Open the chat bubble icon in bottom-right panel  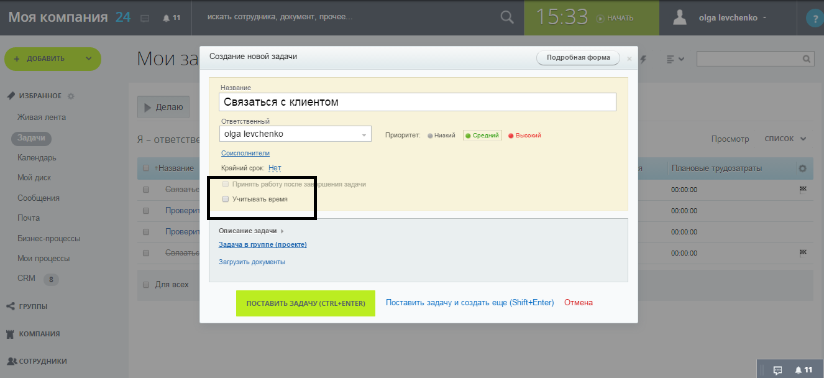pos(778,369)
